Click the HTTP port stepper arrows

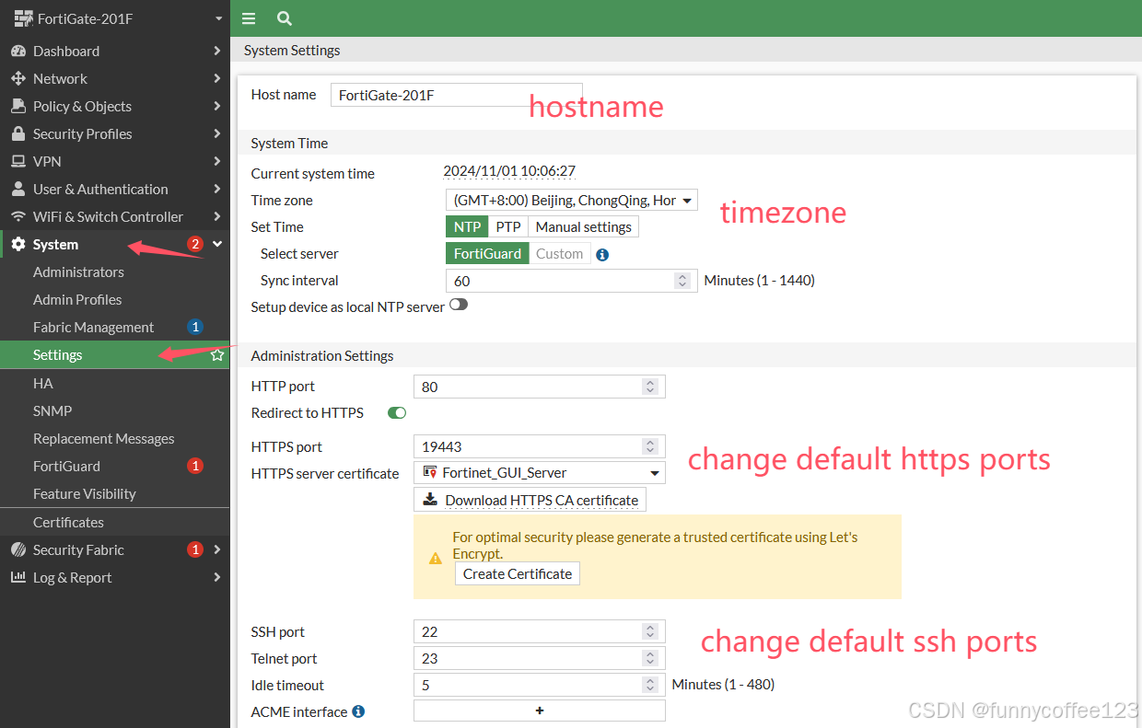[650, 387]
